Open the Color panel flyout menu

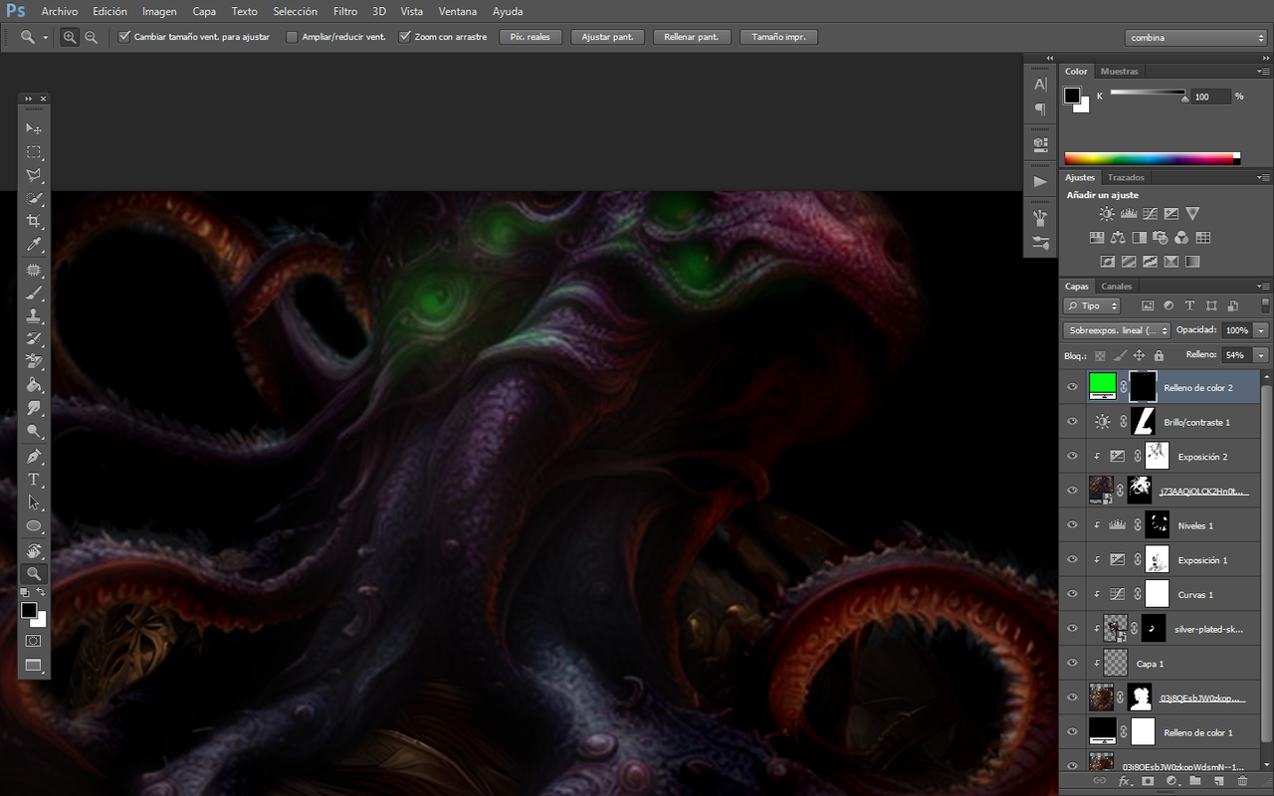[1263, 72]
